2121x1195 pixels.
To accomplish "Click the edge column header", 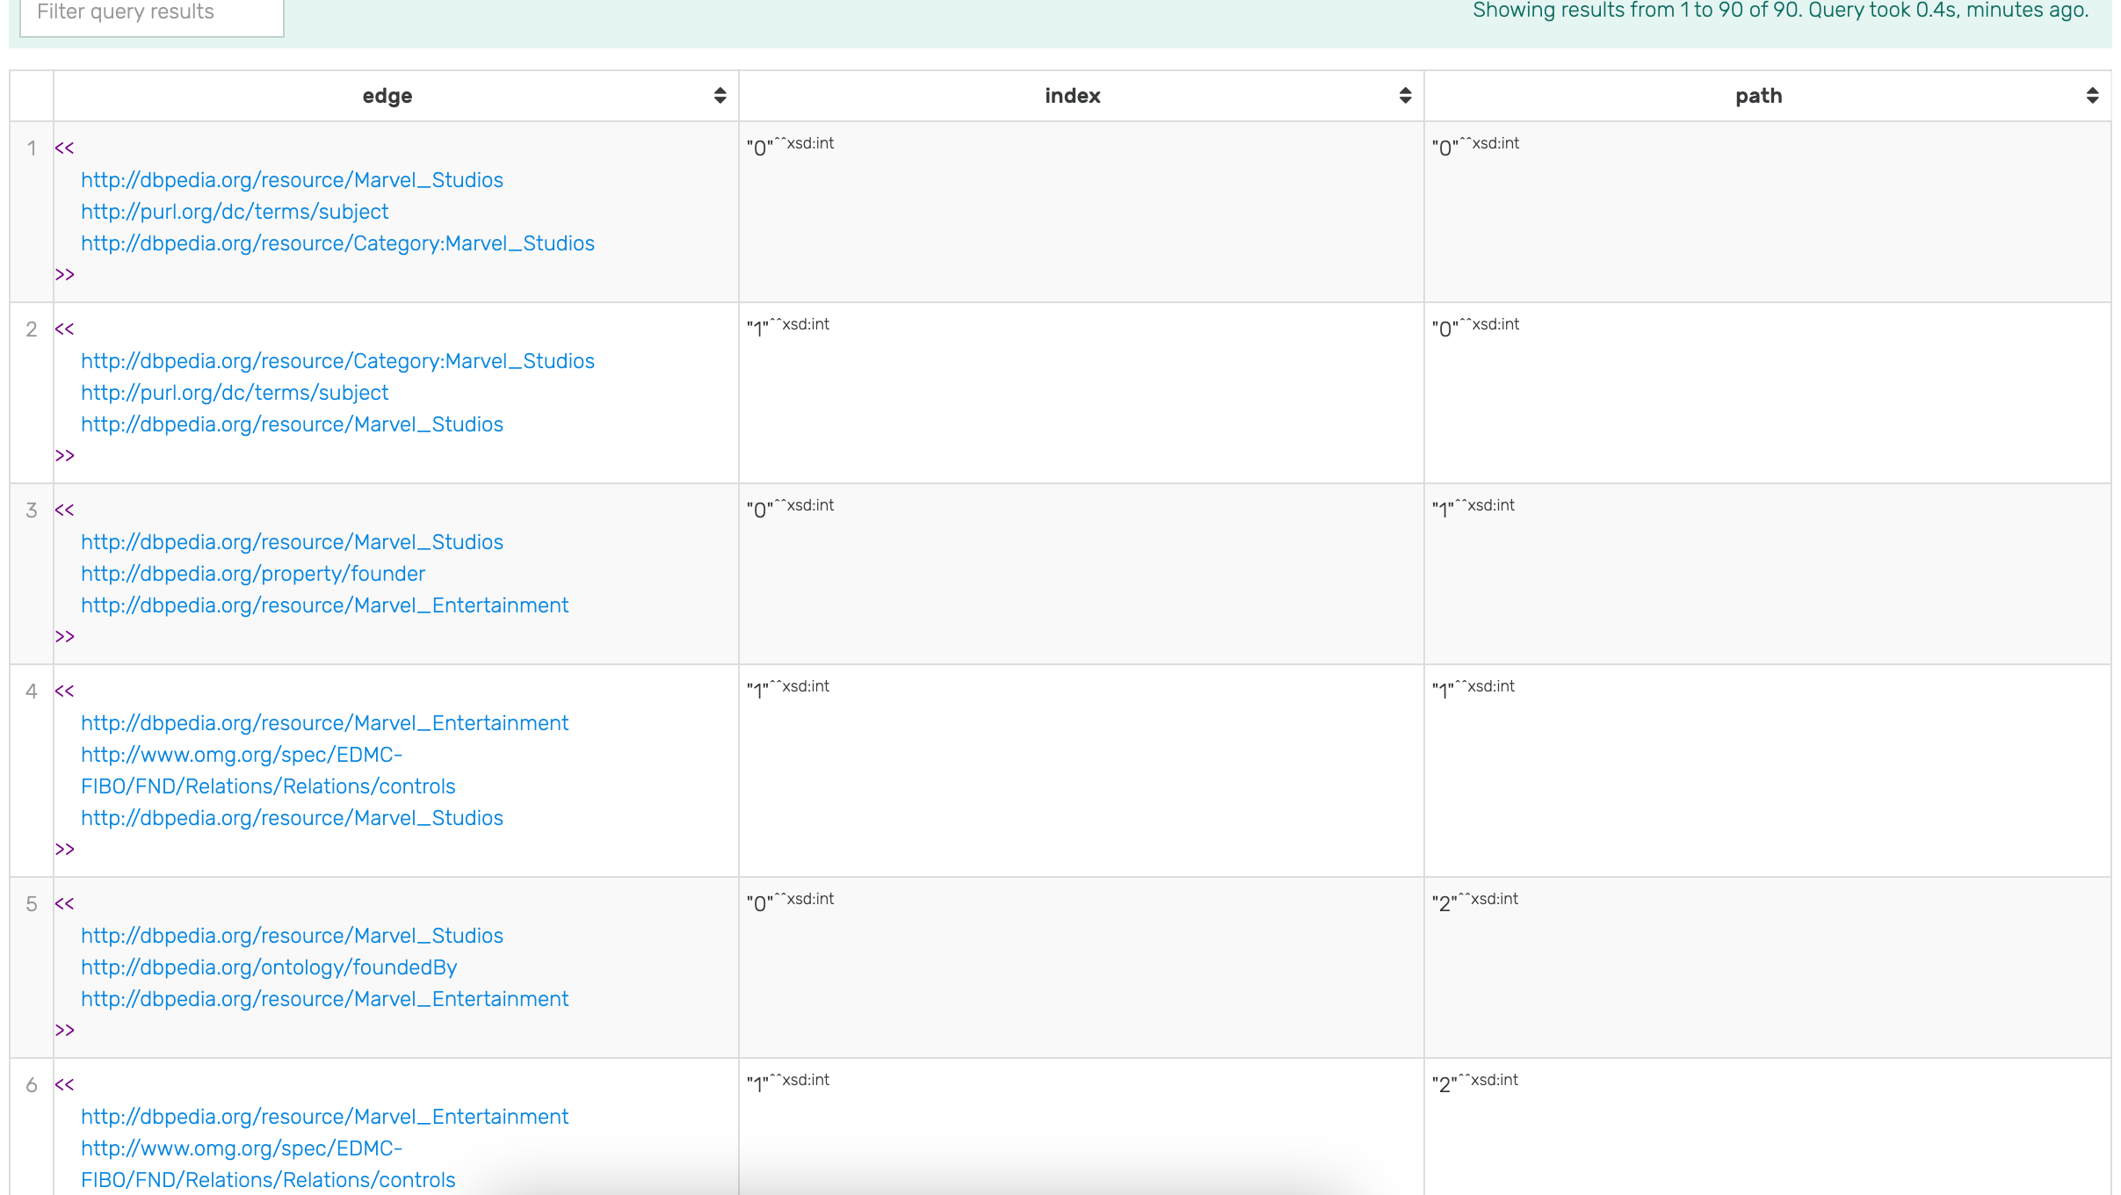I will (x=387, y=96).
